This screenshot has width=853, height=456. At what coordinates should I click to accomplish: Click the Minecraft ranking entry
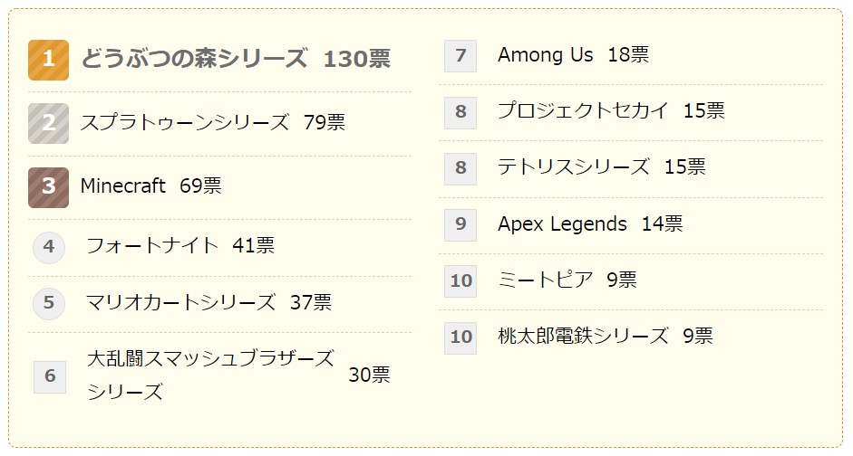pos(123,186)
